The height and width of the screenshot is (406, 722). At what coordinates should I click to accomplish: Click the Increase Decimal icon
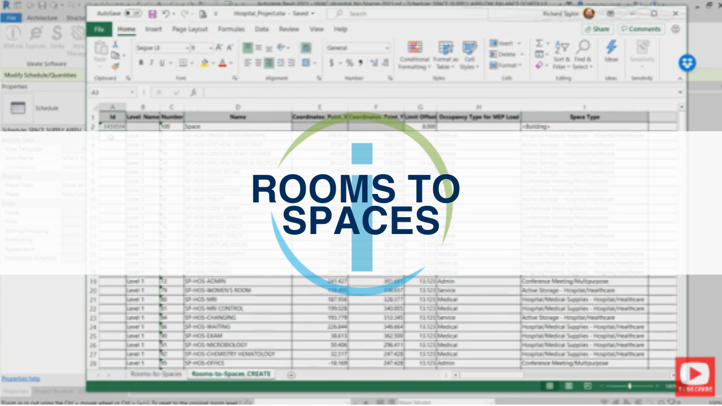pyautogui.click(x=373, y=63)
